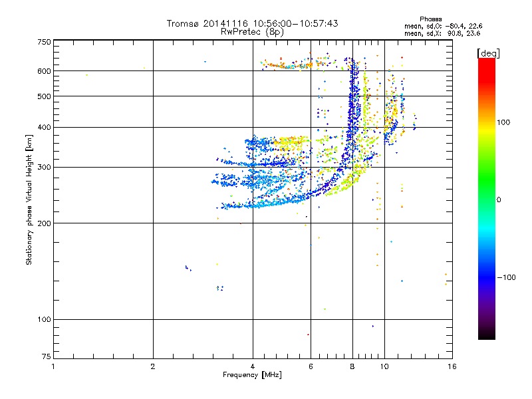Click the x-axis tick label '10'
The height and width of the screenshot is (399, 532).
coord(384,366)
